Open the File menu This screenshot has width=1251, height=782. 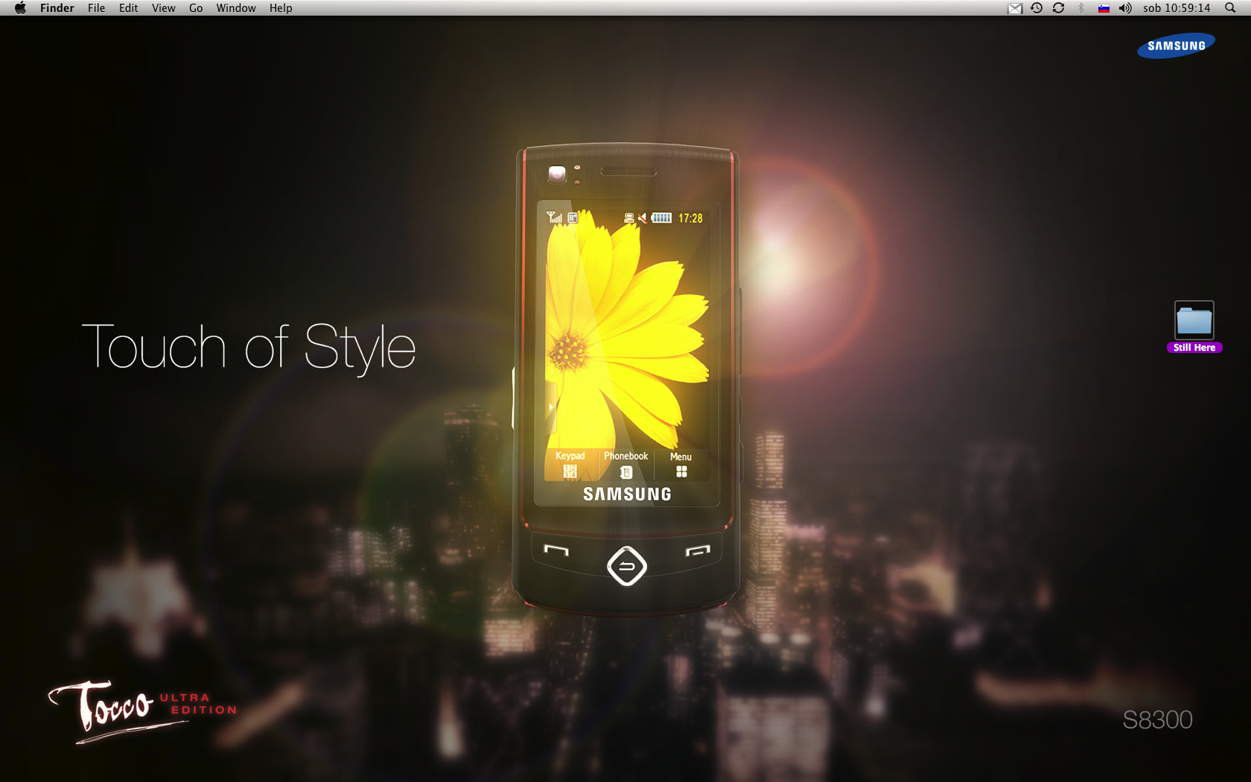click(96, 8)
